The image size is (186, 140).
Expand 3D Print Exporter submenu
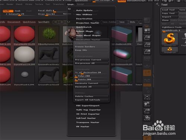[x=88, y=114]
